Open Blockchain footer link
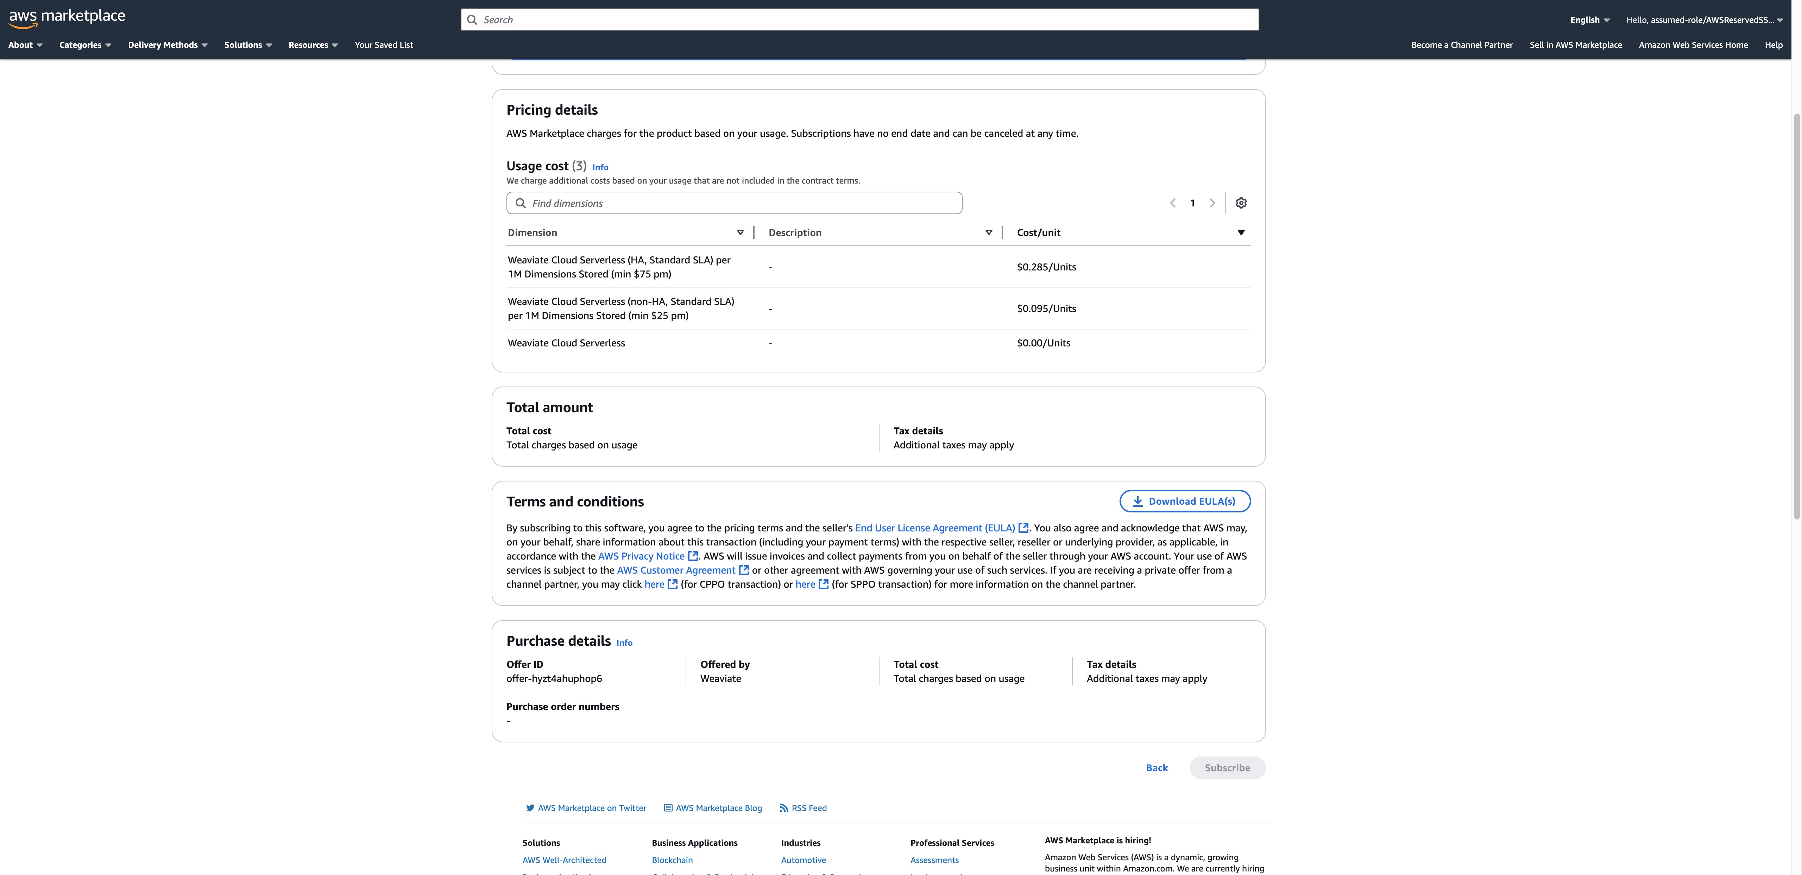1802x875 pixels. pos(672,860)
